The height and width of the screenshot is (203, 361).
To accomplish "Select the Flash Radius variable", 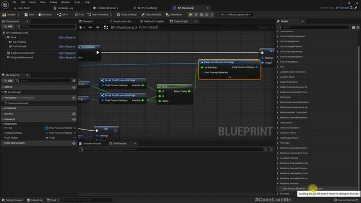I will pyautogui.click(x=11, y=138).
